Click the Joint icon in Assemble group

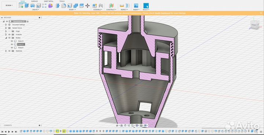(101, 6)
